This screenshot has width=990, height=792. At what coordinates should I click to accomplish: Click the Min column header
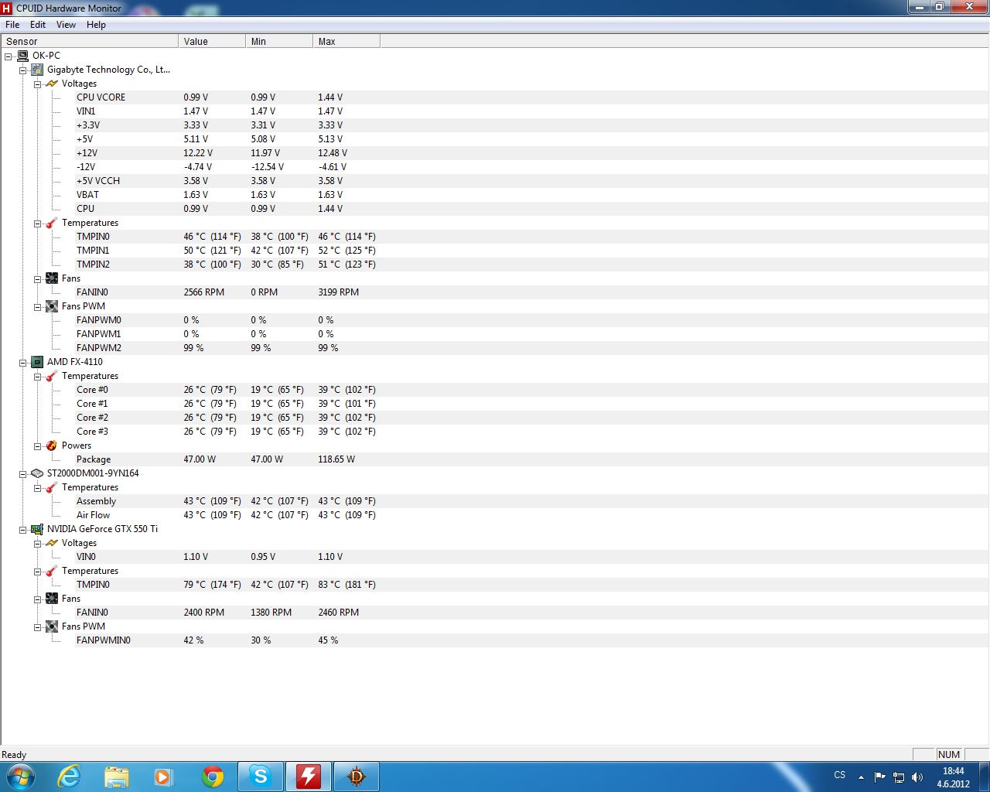point(279,42)
